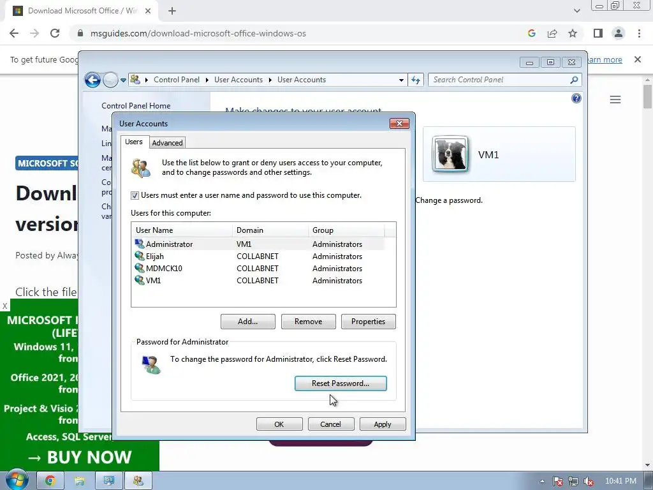
Task: Click Apply in User Accounts dialog
Action: 383,424
